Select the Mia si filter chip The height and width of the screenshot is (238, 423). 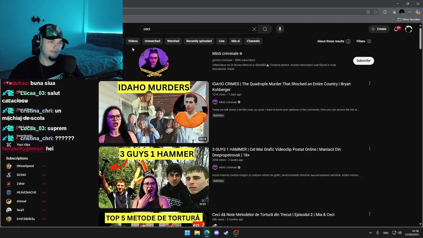point(236,41)
